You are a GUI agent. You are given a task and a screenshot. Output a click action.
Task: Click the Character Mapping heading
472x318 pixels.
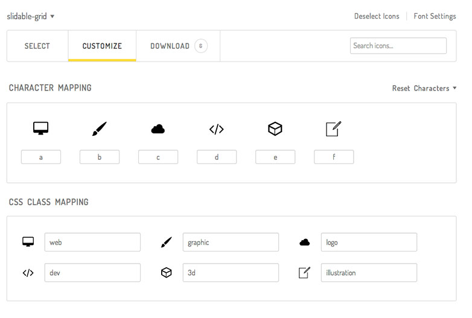click(x=50, y=88)
